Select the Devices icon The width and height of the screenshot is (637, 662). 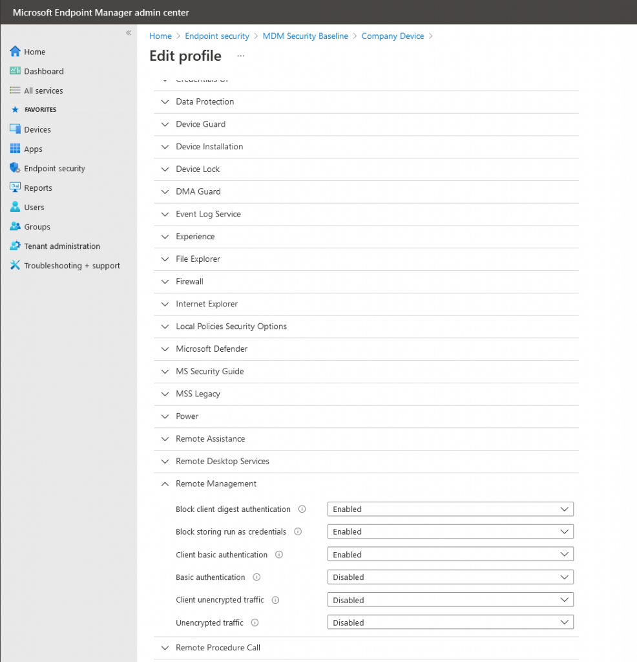(x=14, y=129)
